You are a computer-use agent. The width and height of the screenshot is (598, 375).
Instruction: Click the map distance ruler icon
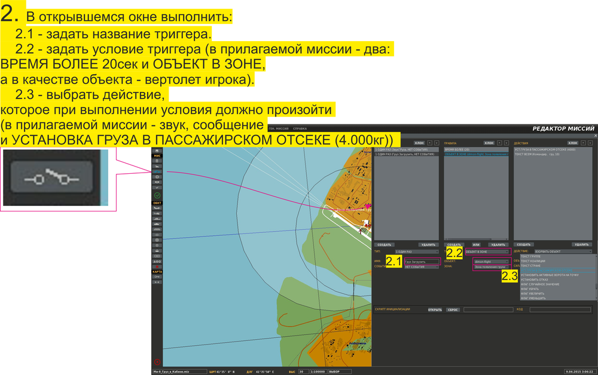click(x=157, y=282)
